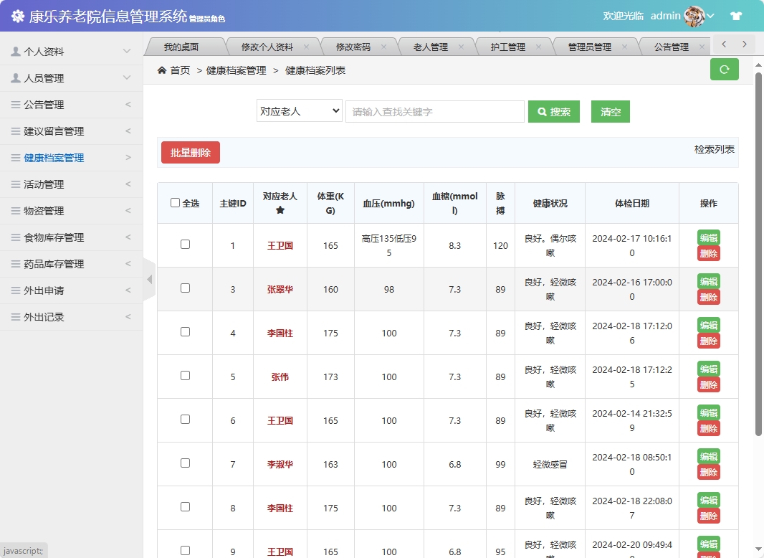Tick the checkbox on the 张翠华 row
The image size is (764, 558).
[x=185, y=288]
